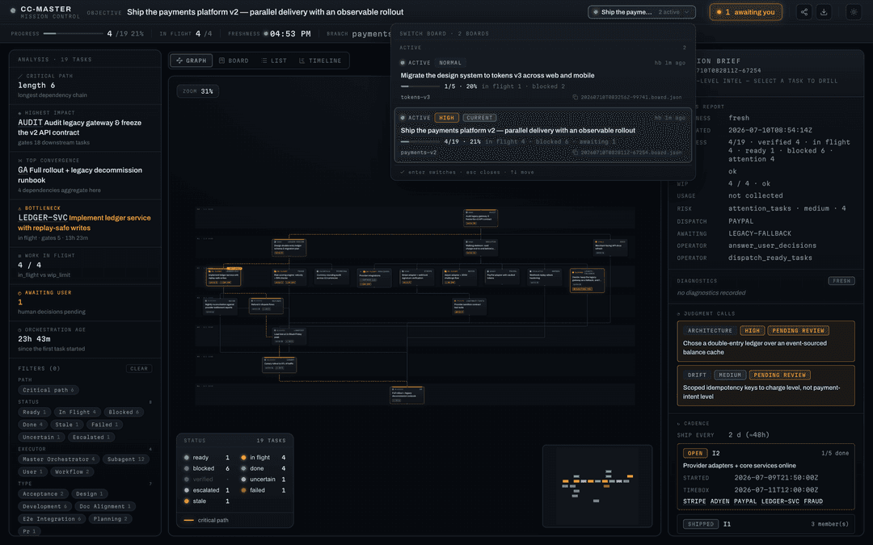Open the Architecture judgment call card

tap(765, 341)
